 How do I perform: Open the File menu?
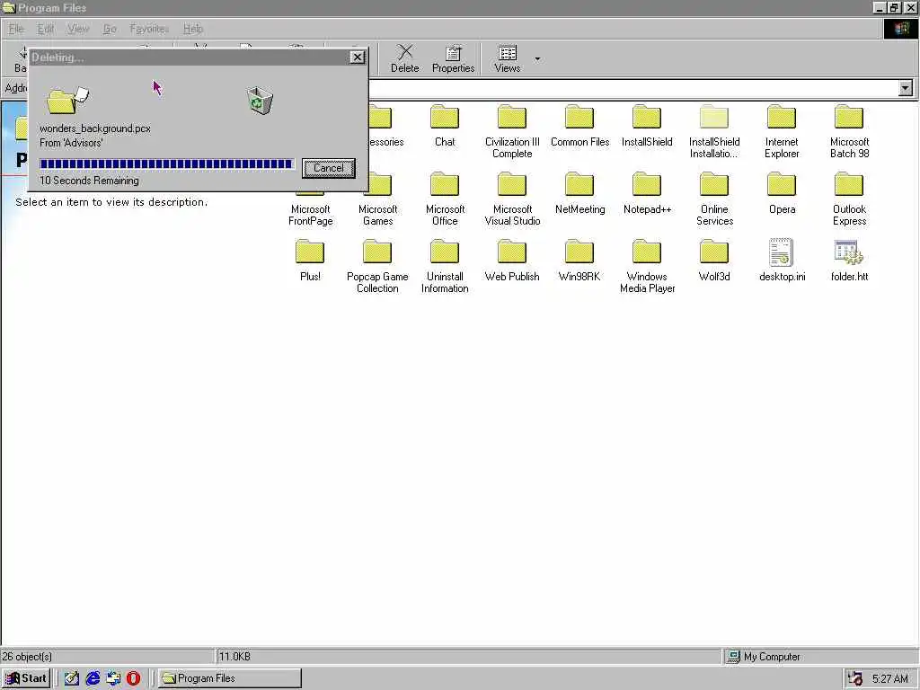coord(16,29)
